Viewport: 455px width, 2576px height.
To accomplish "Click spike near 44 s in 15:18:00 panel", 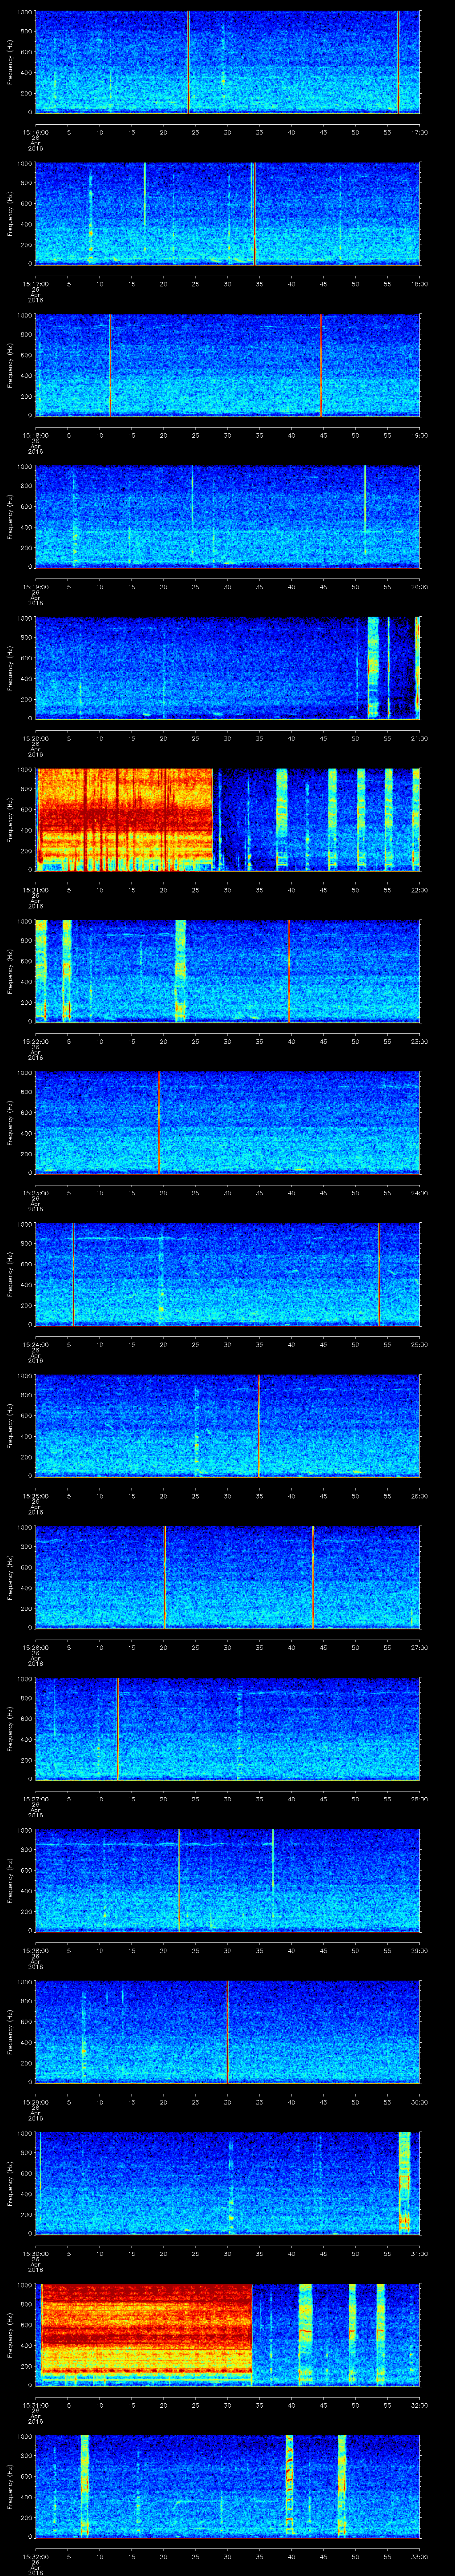I will [321, 365].
